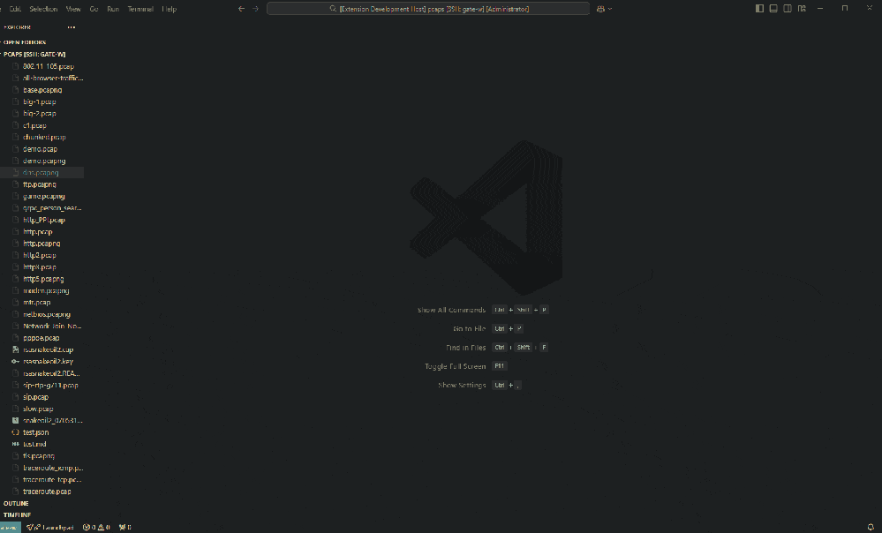Toggle the primary side bar layout icon
The width and height of the screenshot is (882, 533).
(759, 9)
